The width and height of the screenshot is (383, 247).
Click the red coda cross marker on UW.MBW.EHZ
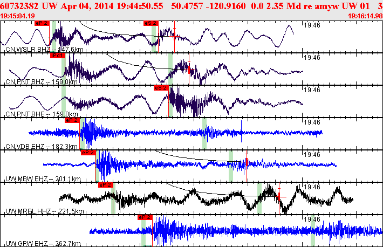click(x=247, y=162)
